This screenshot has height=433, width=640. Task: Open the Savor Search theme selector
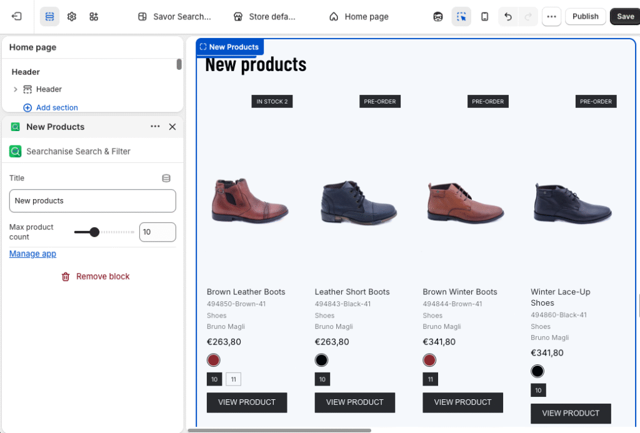click(175, 17)
